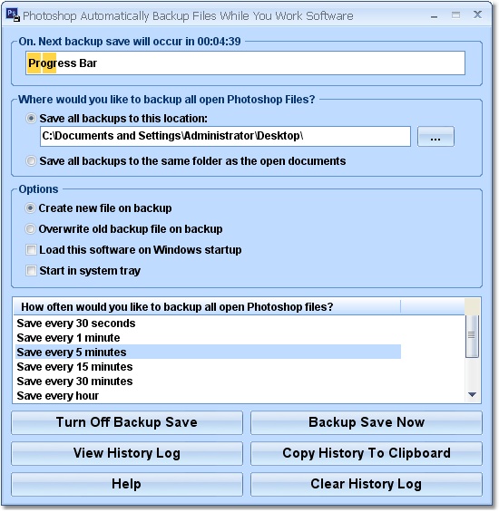Choose 'Overwrite old backup file on backup'
The image size is (499, 512).
click(31, 229)
